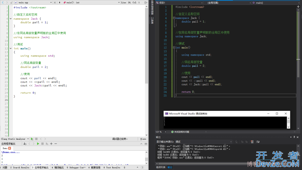The height and width of the screenshot is (170, 302).
Task: Click the Line: 26, Col: 1 indicator
Action: click(x=130, y=2)
